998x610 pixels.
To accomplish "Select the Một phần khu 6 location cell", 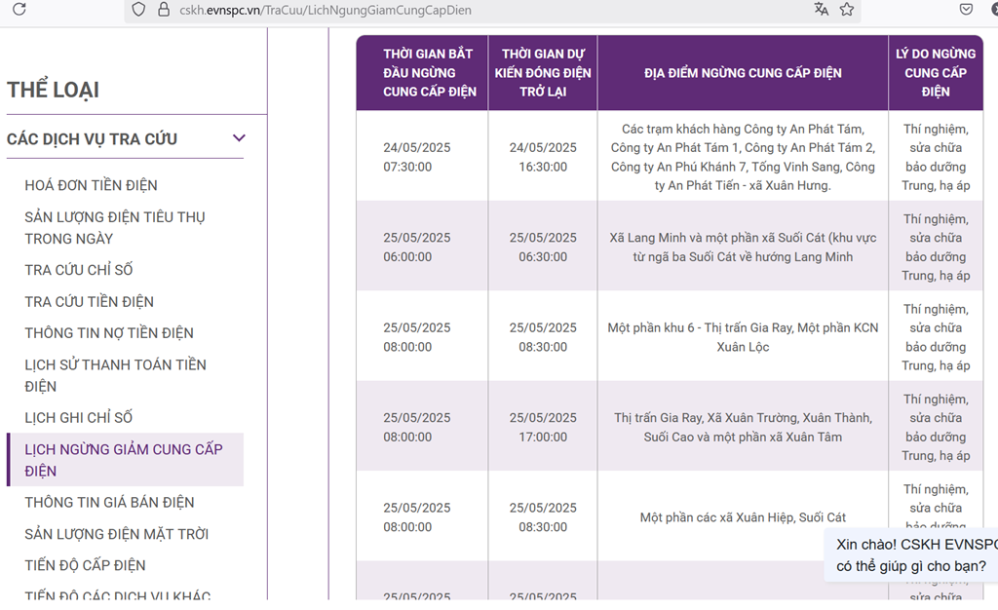I will pyautogui.click(x=743, y=337).
